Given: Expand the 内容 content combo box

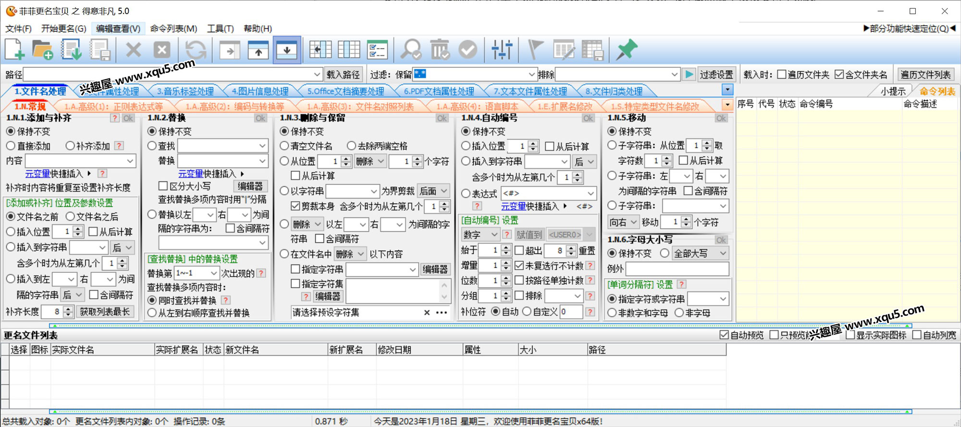Looking at the screenshot, I should click(x=130, y=161).
